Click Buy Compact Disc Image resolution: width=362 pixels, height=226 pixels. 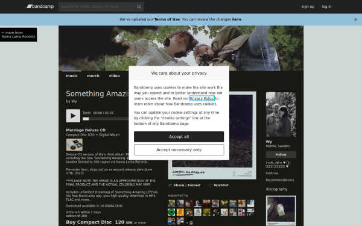(x=89, y=222)
